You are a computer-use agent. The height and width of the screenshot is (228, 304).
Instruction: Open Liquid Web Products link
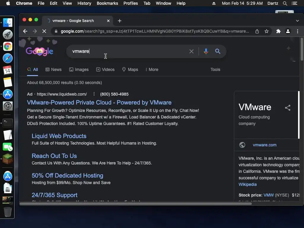pos(59,136)
